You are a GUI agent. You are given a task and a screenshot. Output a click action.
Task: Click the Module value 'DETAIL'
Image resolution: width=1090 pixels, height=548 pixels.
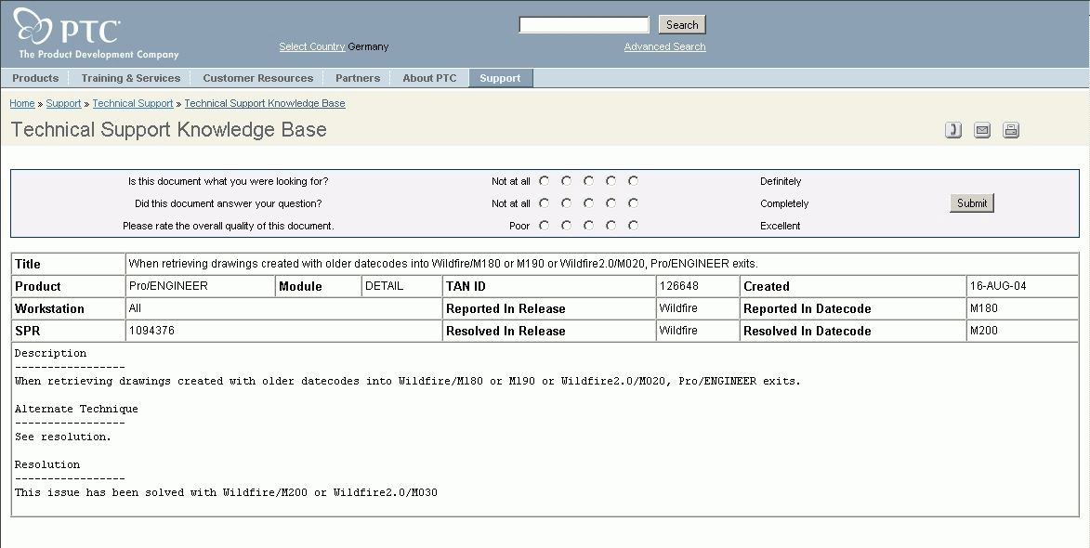pos(385,286)
